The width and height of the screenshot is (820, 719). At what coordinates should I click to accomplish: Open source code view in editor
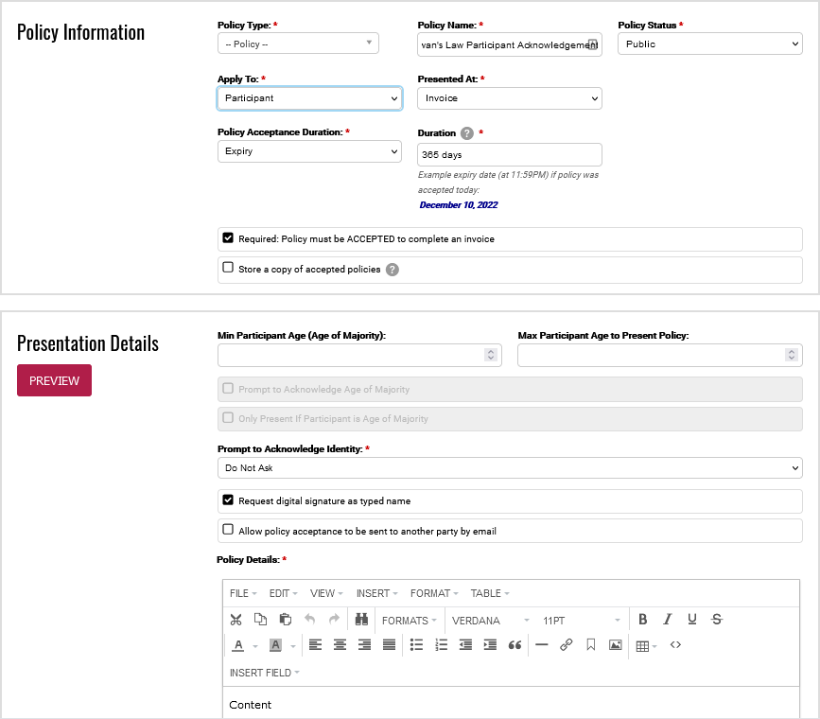[675, 645]
